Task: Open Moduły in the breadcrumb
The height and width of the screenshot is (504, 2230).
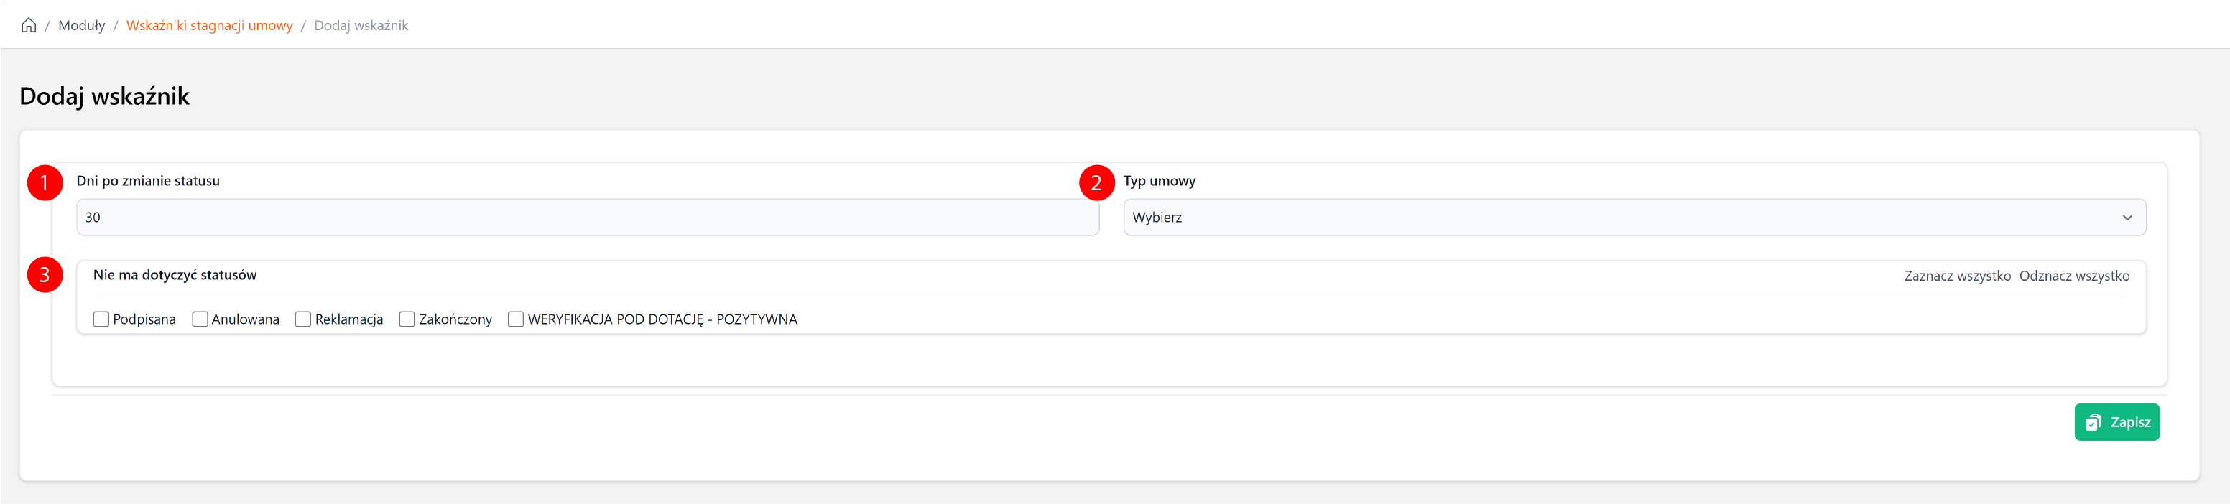Action: pyautogui.click(x=81, y=26)
